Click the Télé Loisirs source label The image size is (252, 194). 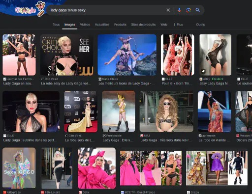point(51,193)
